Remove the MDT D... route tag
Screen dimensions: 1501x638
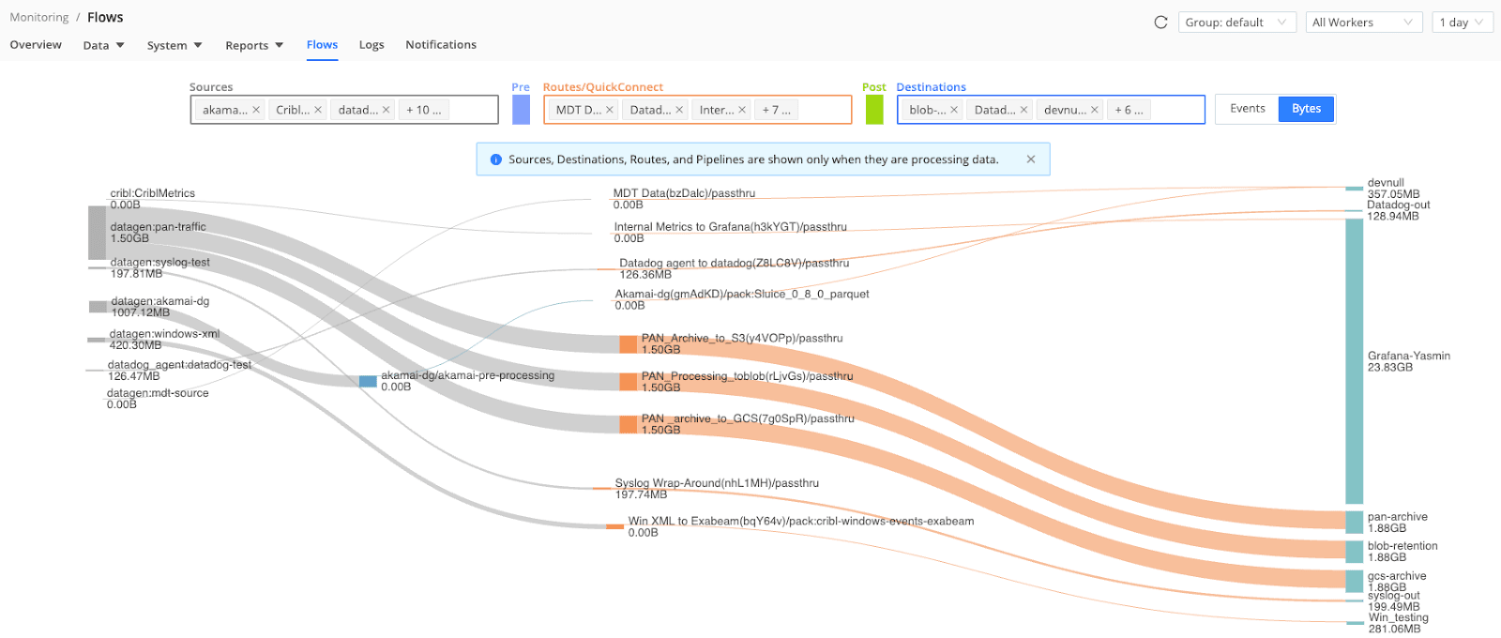coord(610,110)
